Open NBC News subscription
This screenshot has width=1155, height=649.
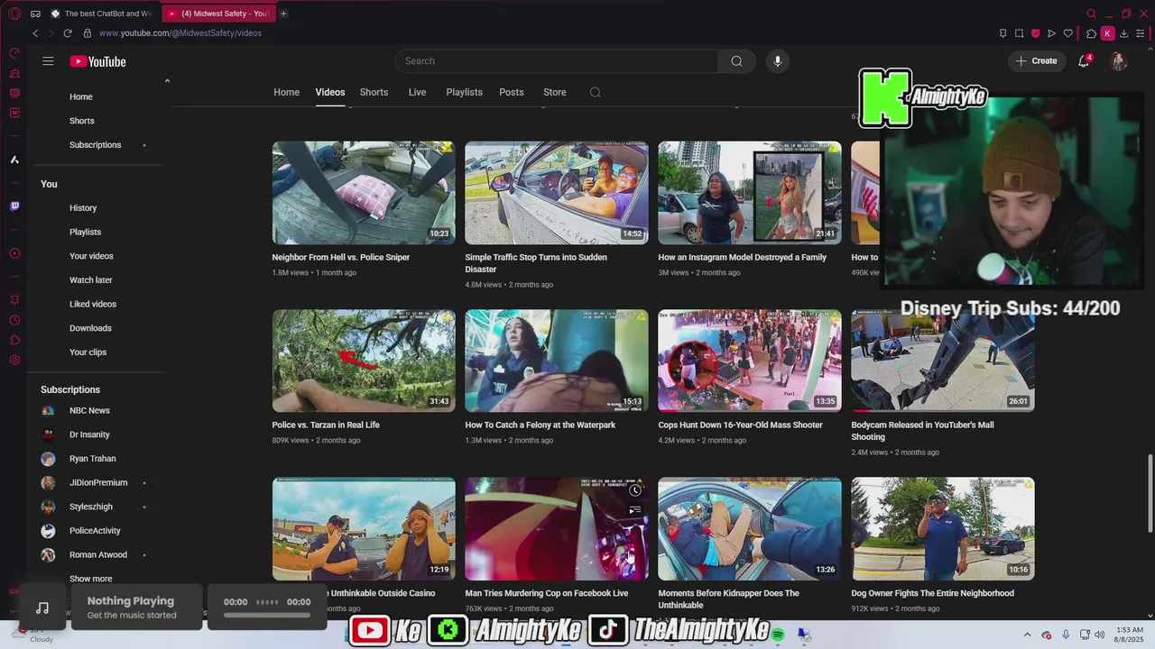(x=89, y=410)
